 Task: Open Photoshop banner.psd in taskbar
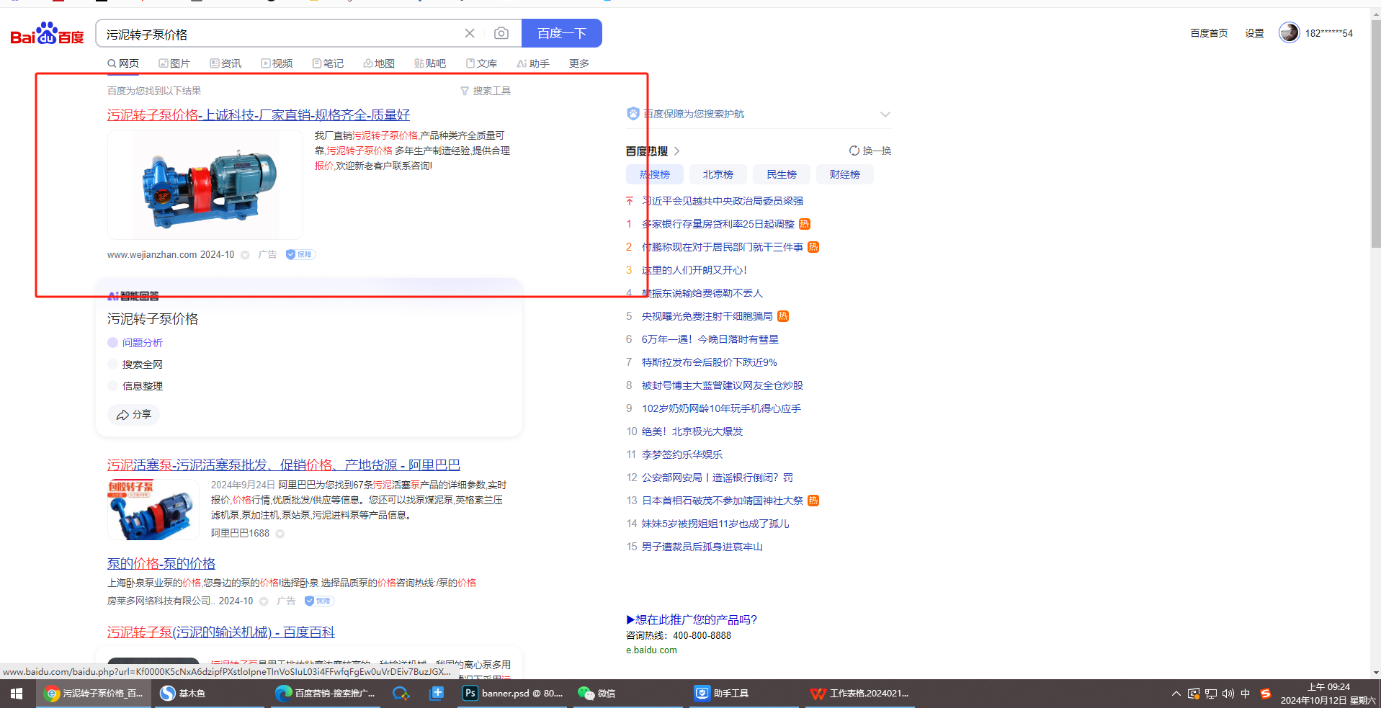pos(513,694)
